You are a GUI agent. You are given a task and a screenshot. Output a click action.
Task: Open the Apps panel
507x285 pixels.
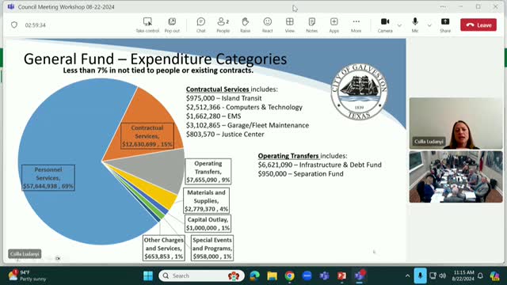[x=334, y=25]
